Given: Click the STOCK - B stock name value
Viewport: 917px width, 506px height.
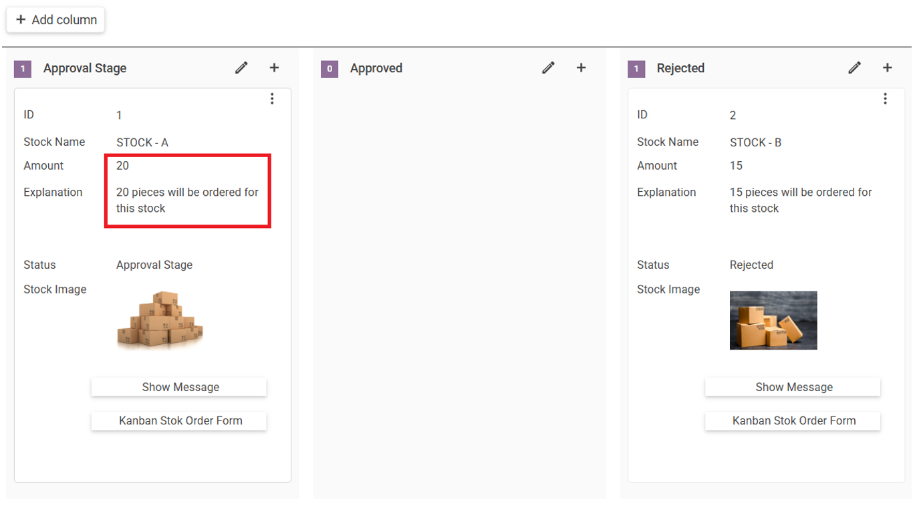Looking at the screenshot, I should pyautogui.click(x=755, y=142).
